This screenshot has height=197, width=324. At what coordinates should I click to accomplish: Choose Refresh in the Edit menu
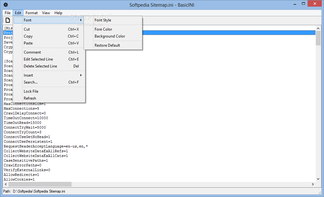pyautogui.click(x=49, y=98)
